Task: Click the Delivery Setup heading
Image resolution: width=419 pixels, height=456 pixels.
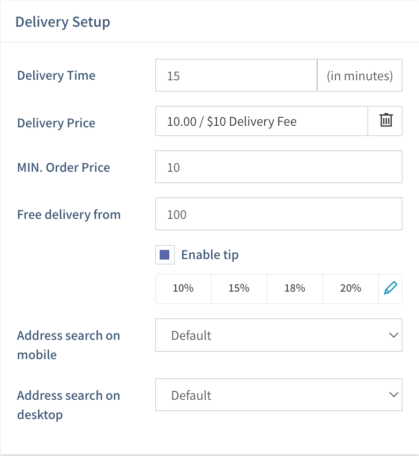Action: point(63,22)
